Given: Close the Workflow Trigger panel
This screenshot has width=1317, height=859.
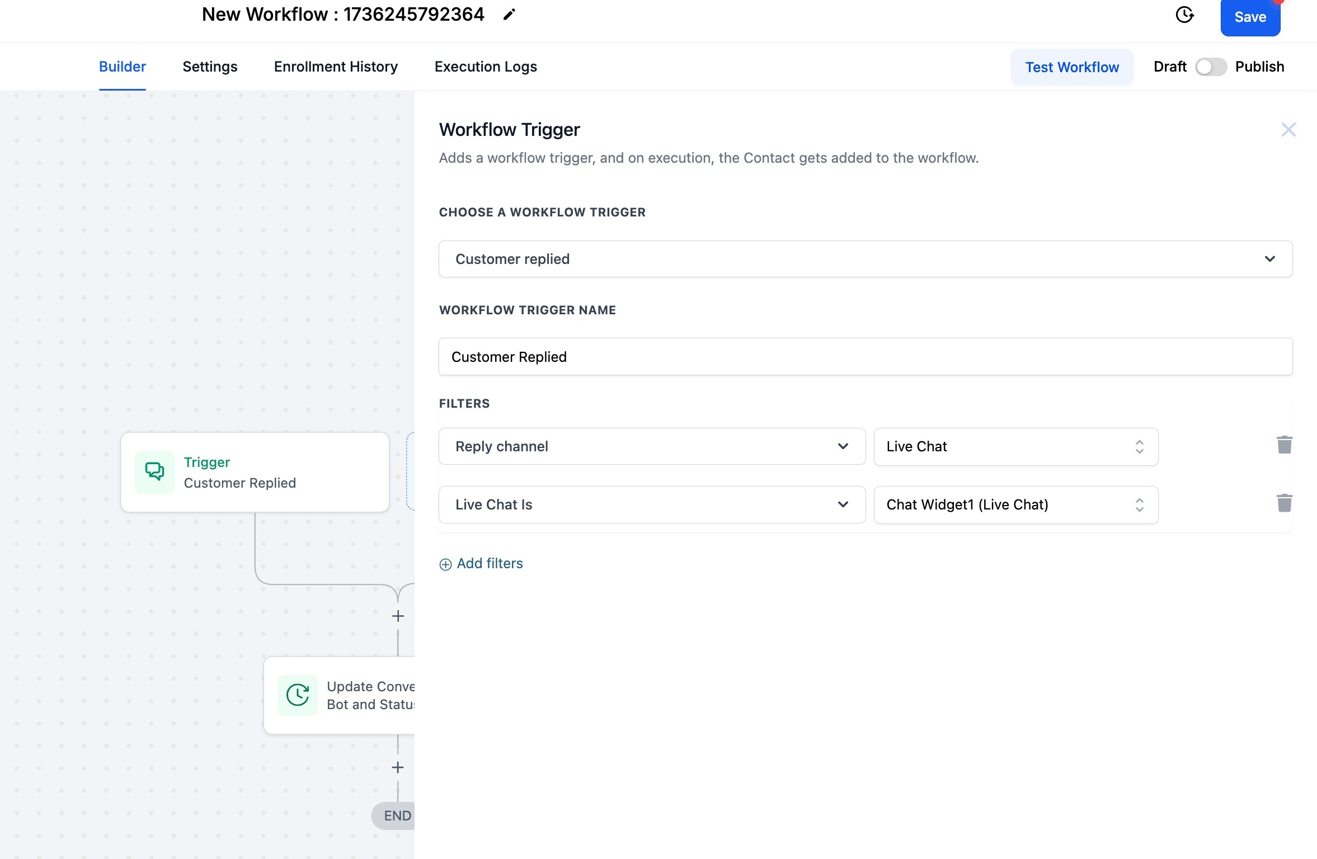Looking at the screenshot, I should (1288, 130).
